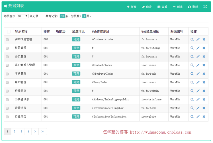Click the 33 total records badge
Image resolution: width=213 pixels, height=143 pixels.
[62, 16]
